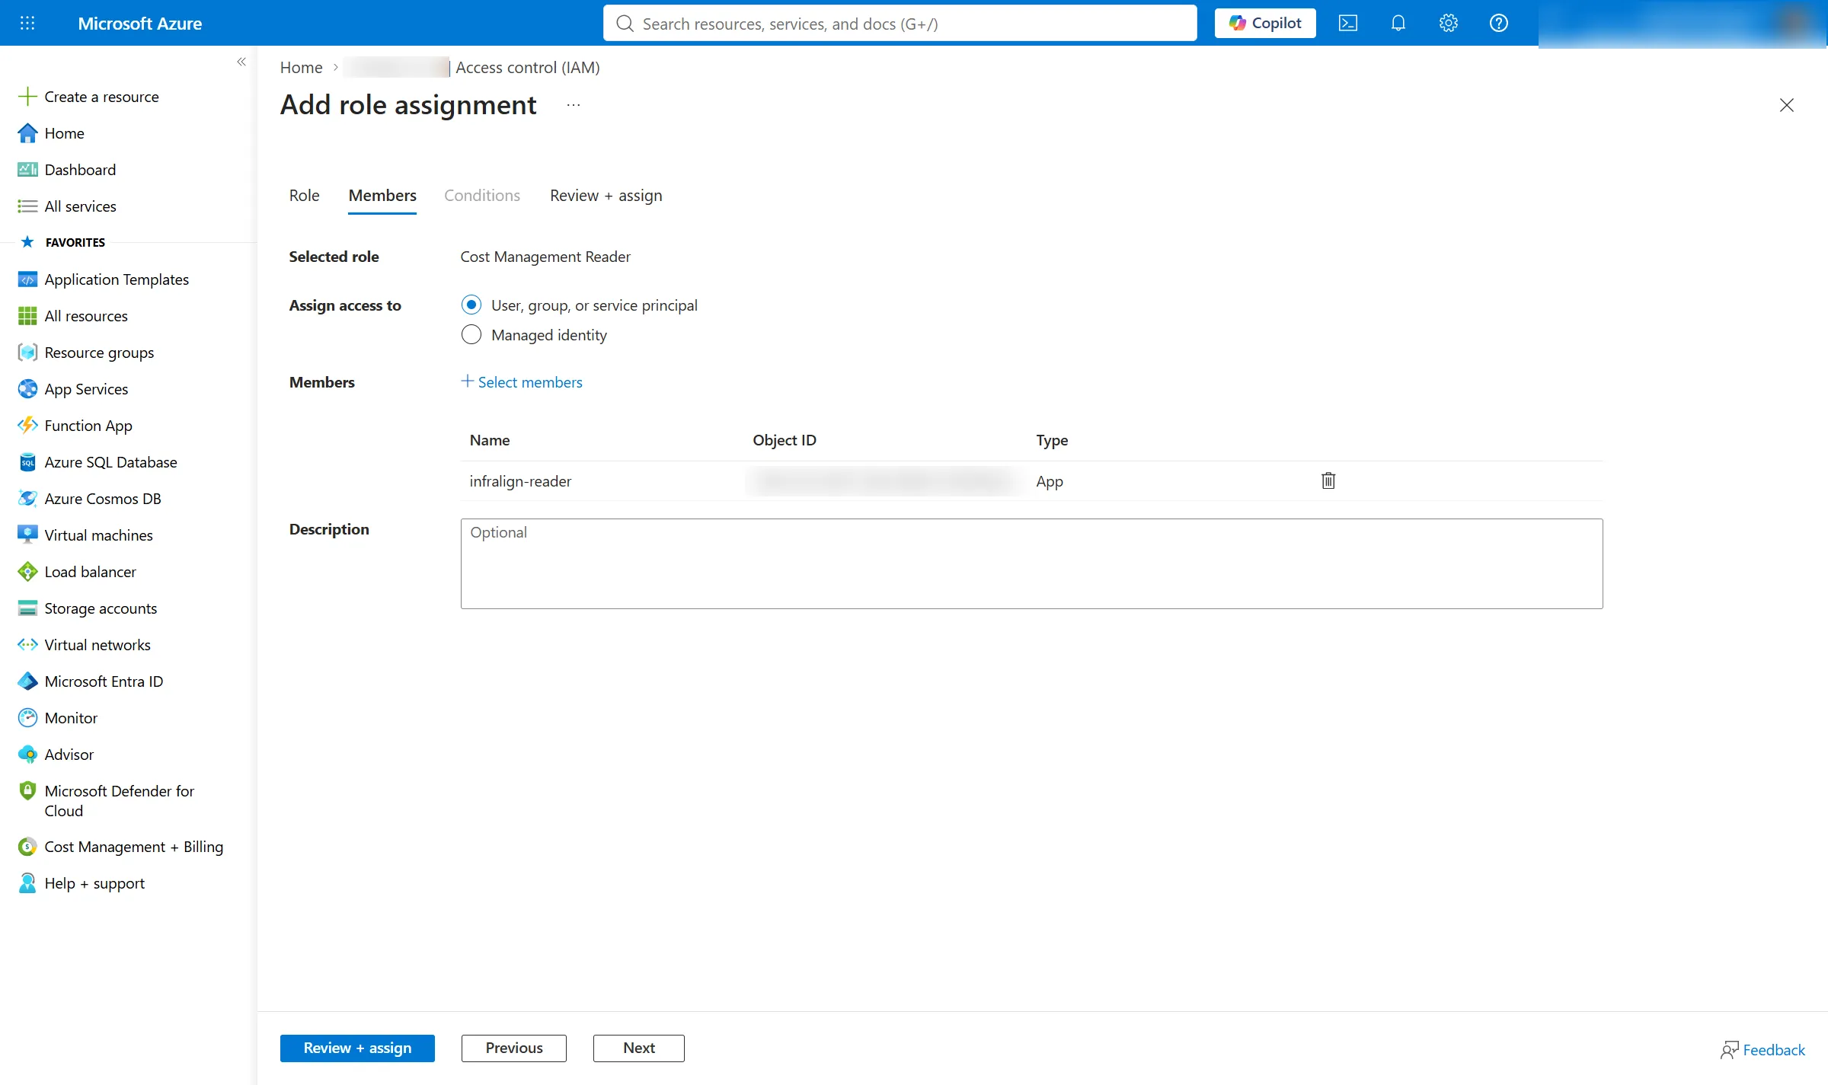Open Cloud Shell from the top bar
Image resolution: width=1828 pixels, height=1085 pixels.
pos(1348,23)
